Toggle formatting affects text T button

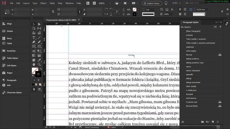(x=38, y=80)
